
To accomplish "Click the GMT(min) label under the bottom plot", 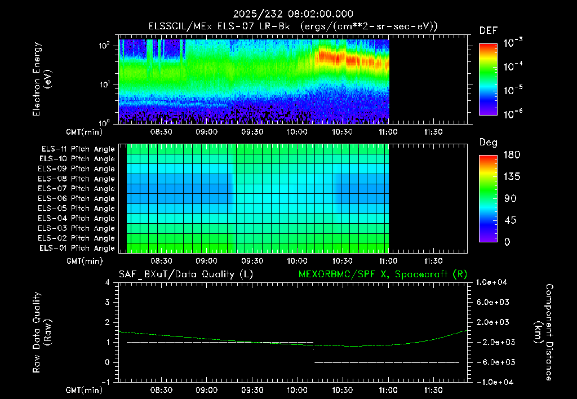I will pyautogui.click(x=85, y=390).
